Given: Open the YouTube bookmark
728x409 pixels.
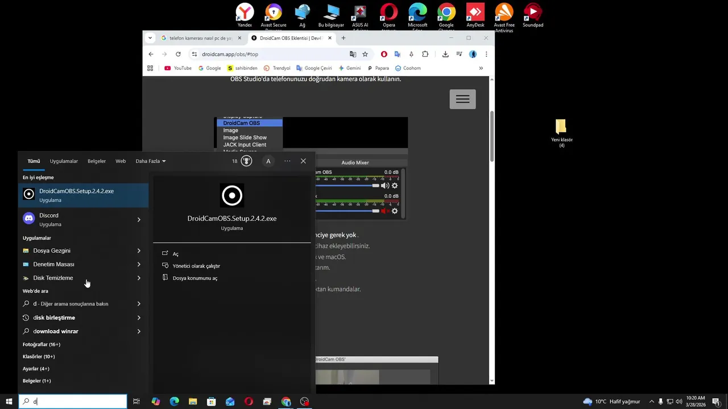Looking at the screenshot, I should (178, 68).
